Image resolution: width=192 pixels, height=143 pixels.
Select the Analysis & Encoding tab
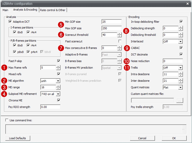click(25, 10)
